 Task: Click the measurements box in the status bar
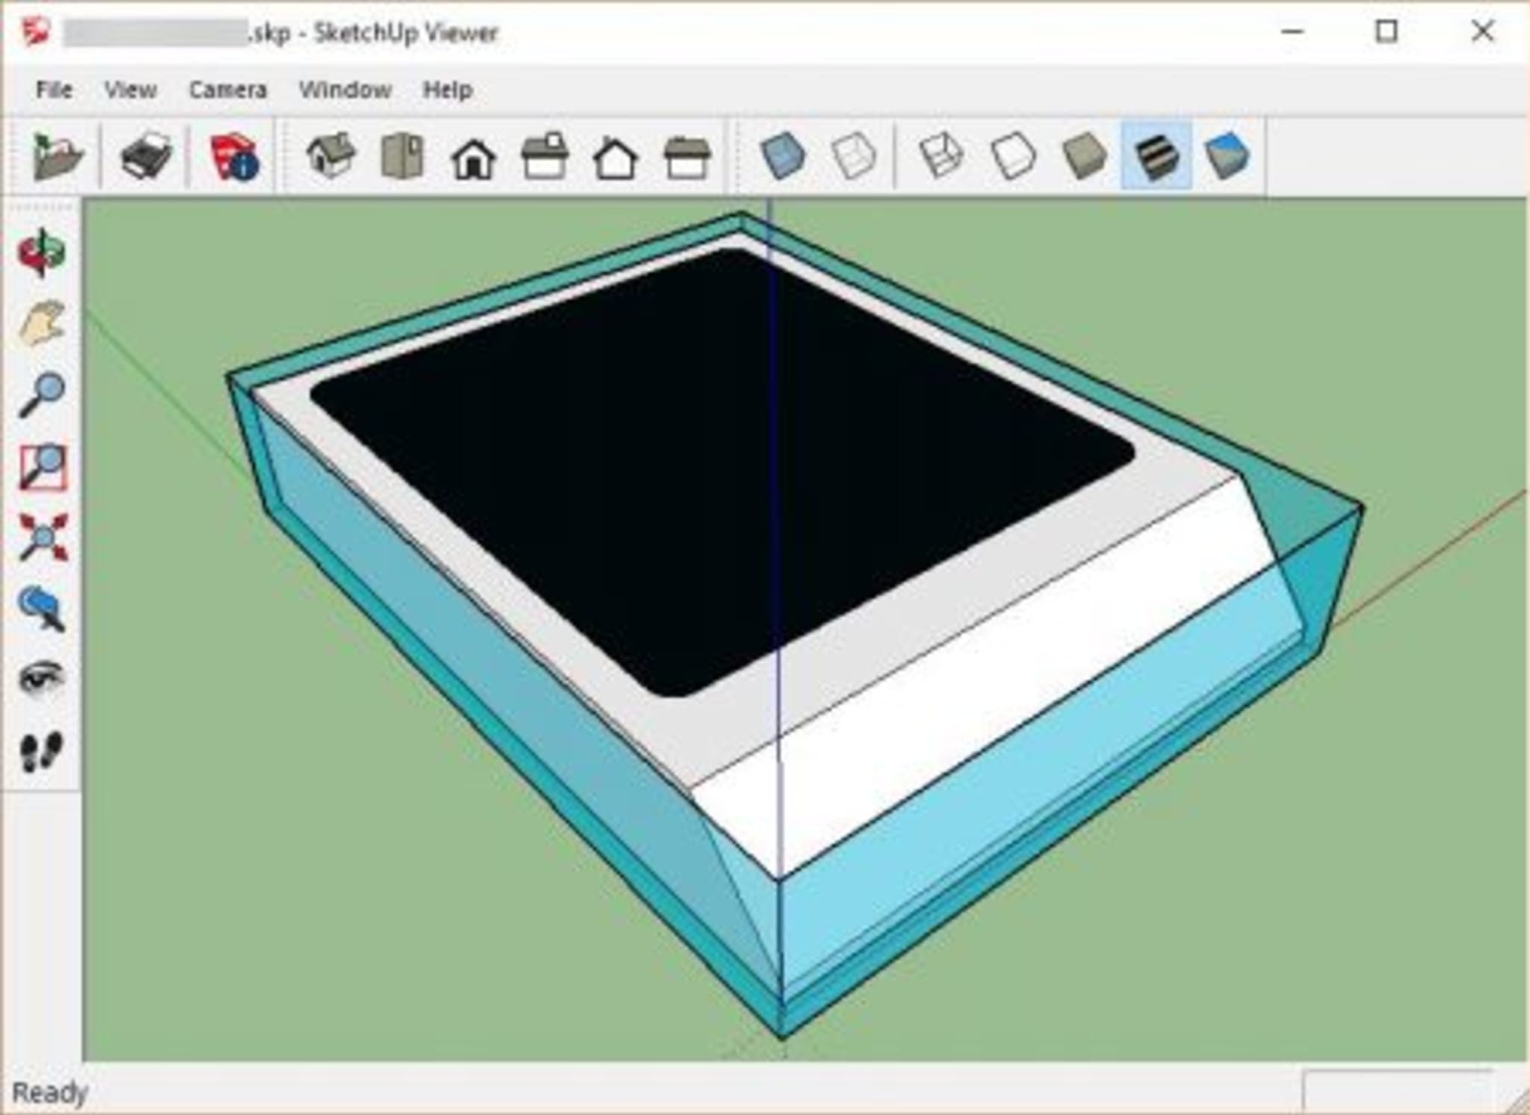pos(1399,1093)
